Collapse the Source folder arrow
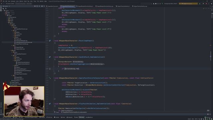The image size is (213, 120). click(x=7, y=22)
